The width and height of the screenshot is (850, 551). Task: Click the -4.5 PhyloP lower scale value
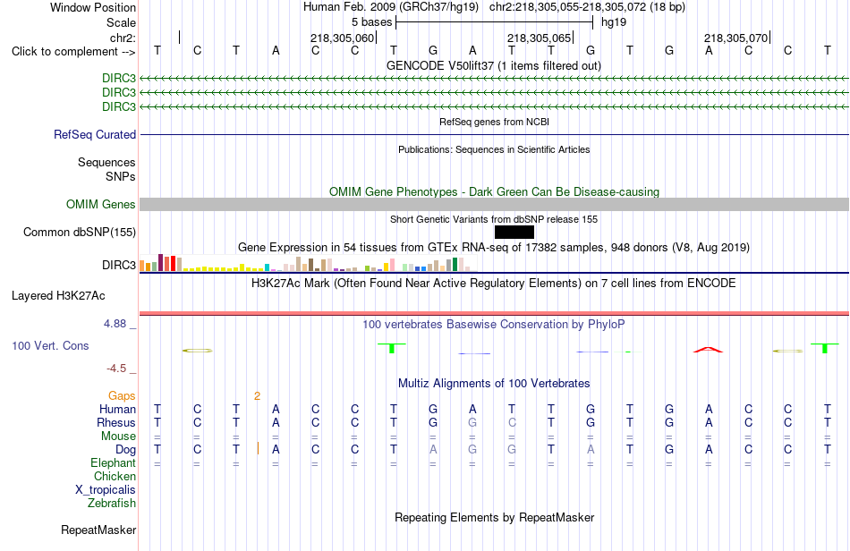(x=116, y=369)
